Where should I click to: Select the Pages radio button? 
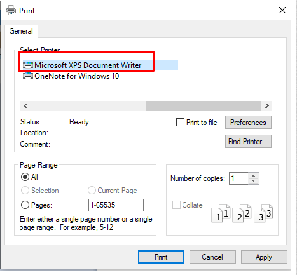tap(25, 205)
